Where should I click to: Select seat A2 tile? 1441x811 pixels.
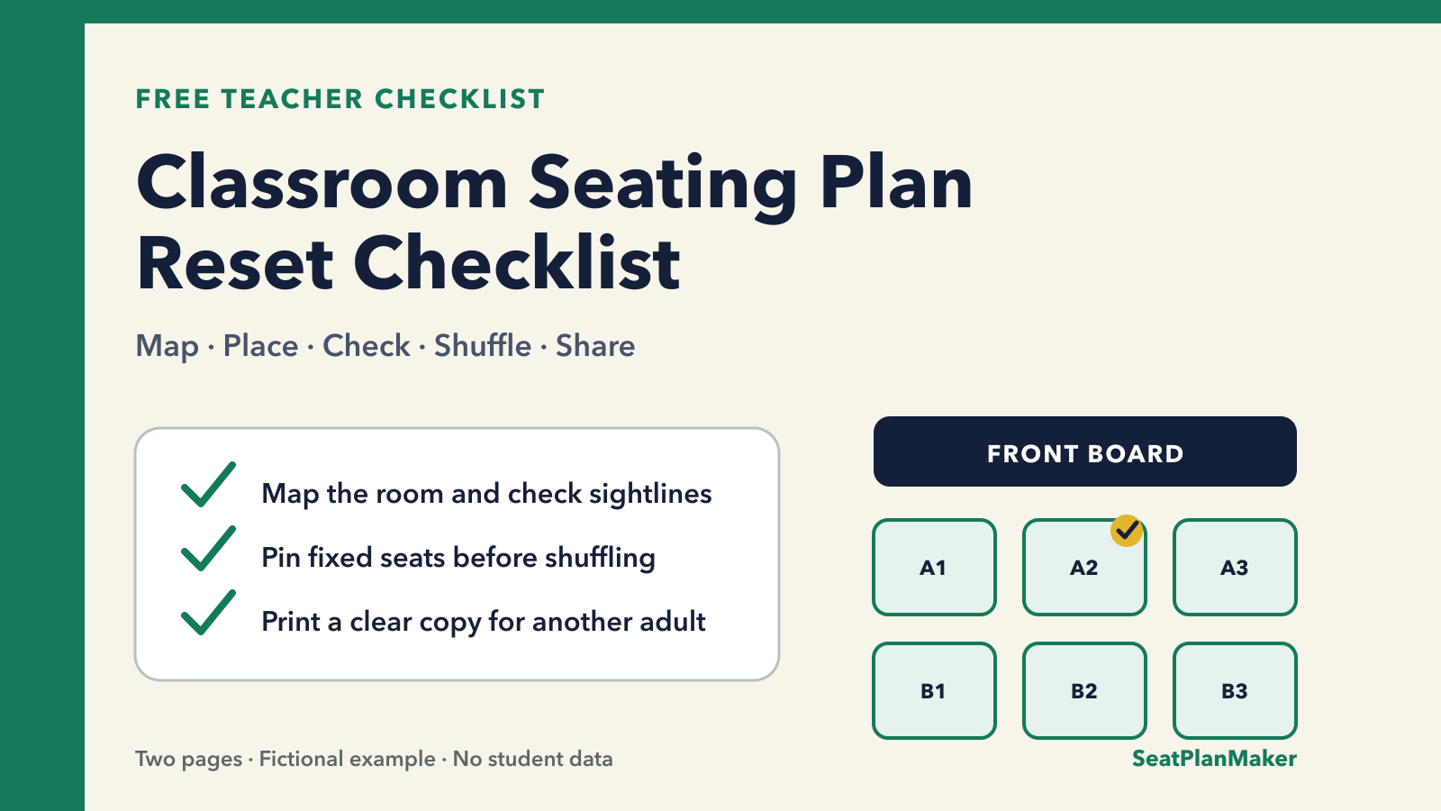pyautogui.click(x=1084, y=567)
